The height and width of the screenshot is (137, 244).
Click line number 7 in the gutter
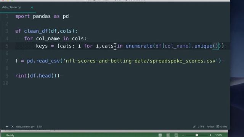7,61
